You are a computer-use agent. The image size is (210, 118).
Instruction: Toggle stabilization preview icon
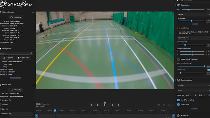pyautogui.click(x=158, y=105)
